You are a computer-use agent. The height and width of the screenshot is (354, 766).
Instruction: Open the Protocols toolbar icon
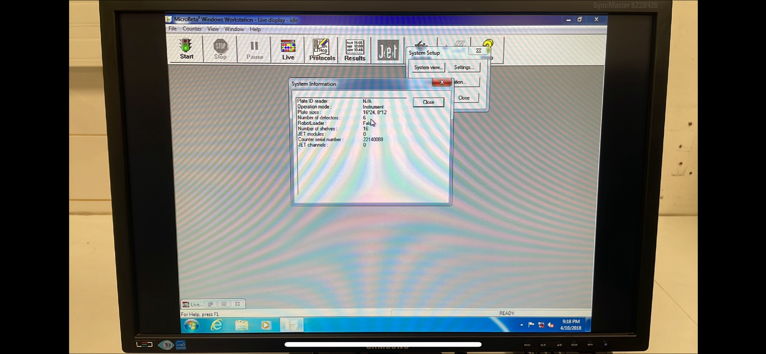pos(322,50)
